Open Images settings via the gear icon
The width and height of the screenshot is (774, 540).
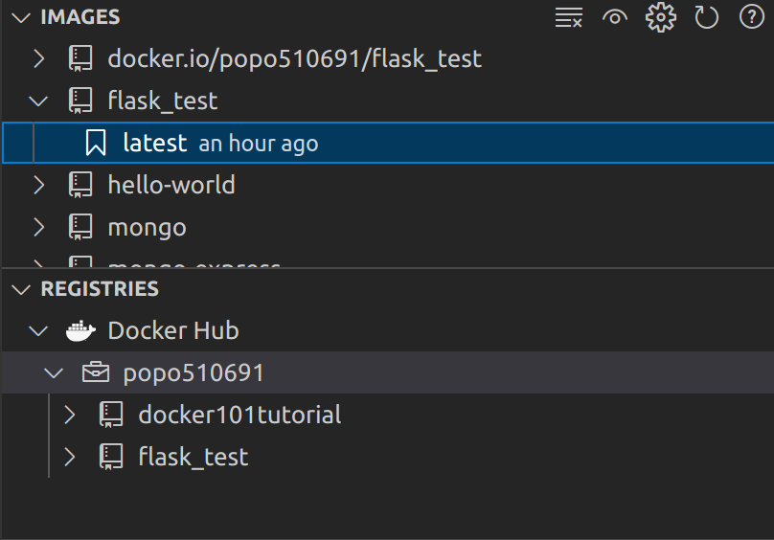[x=660, y=18]
